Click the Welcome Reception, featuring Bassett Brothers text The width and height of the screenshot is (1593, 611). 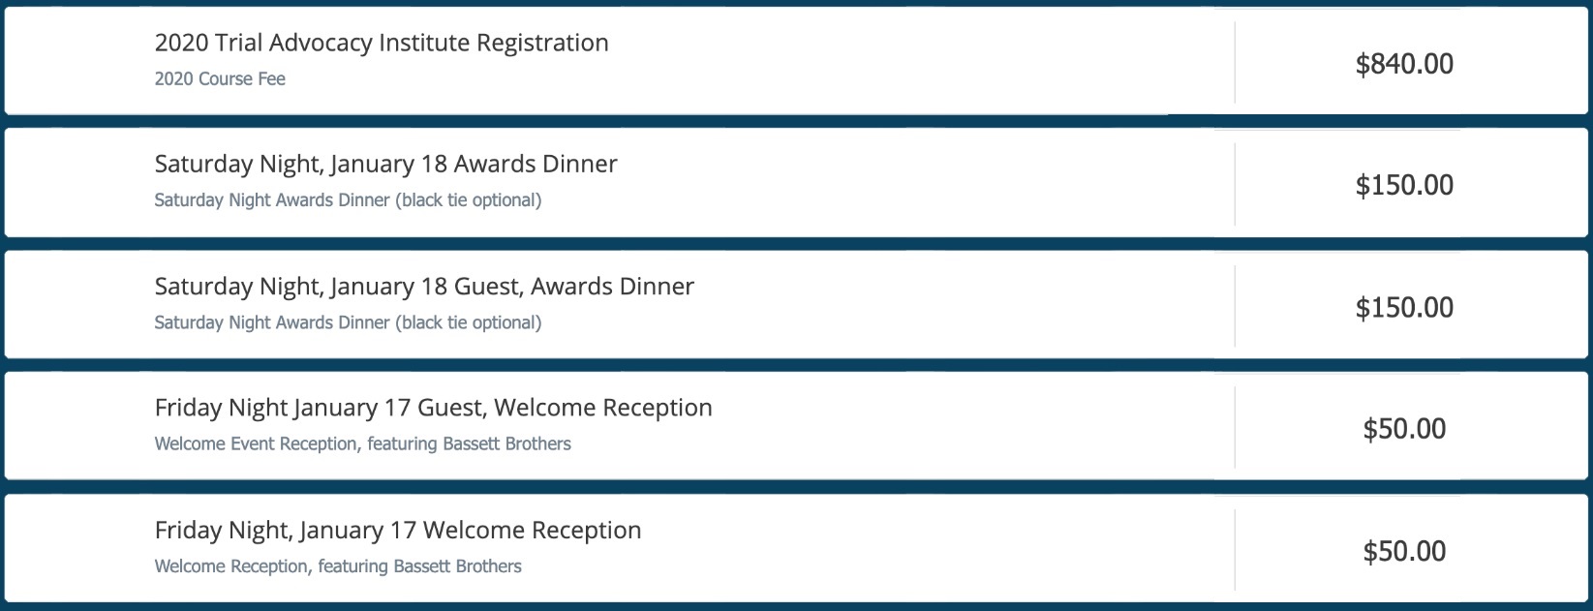coord(338,566)
